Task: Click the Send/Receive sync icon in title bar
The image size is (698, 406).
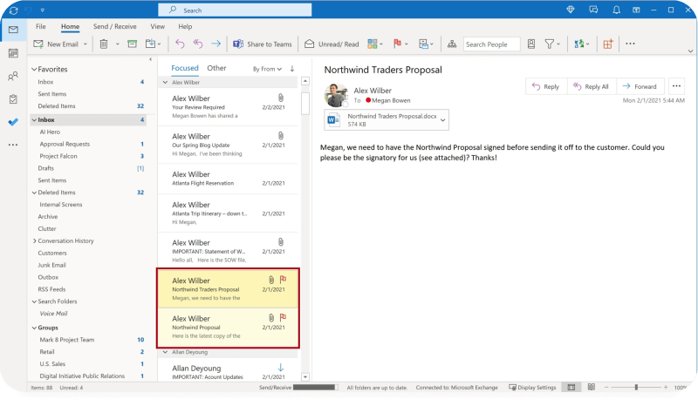Action: [x=13, y=10]
